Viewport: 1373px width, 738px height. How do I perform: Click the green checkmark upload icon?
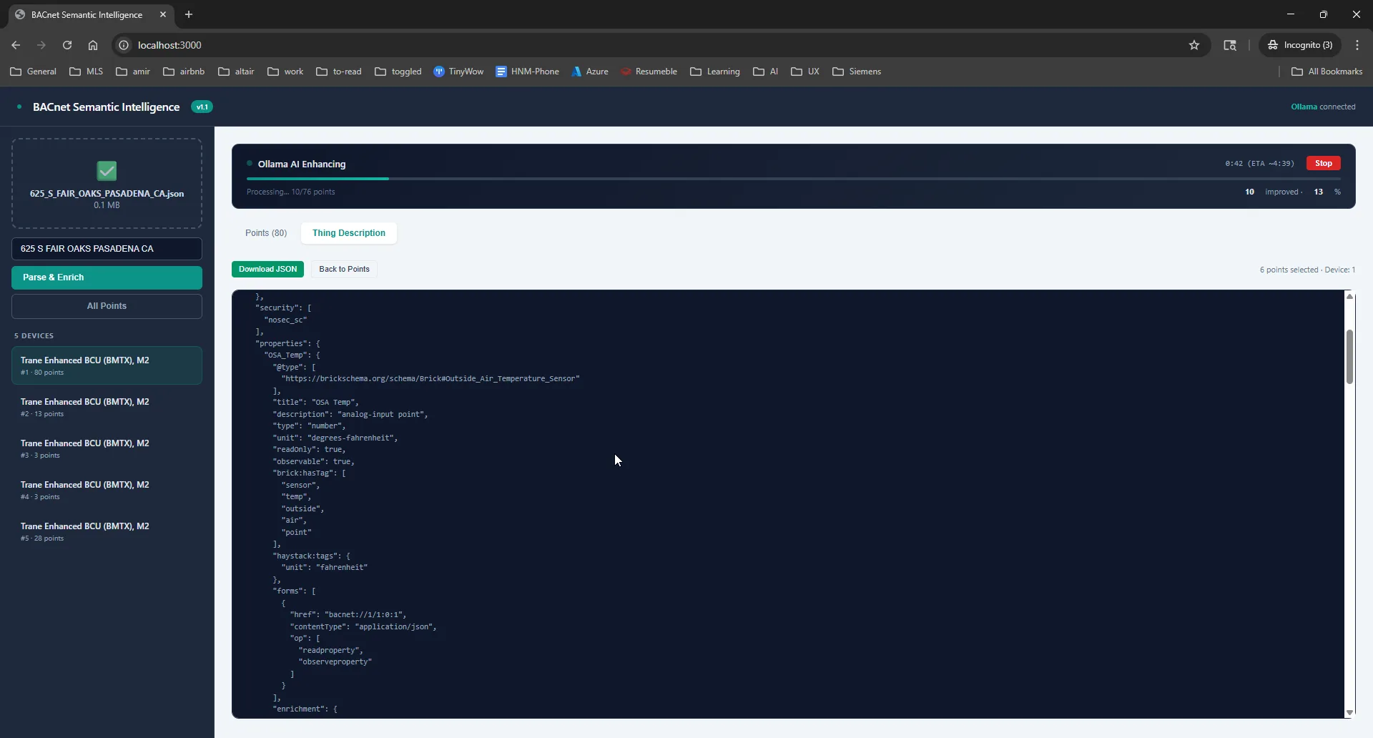[107, 171]
